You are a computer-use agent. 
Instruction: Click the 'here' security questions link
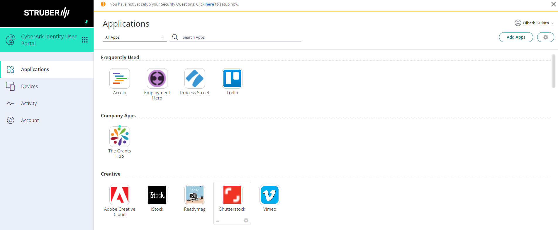tap(209, 4)
